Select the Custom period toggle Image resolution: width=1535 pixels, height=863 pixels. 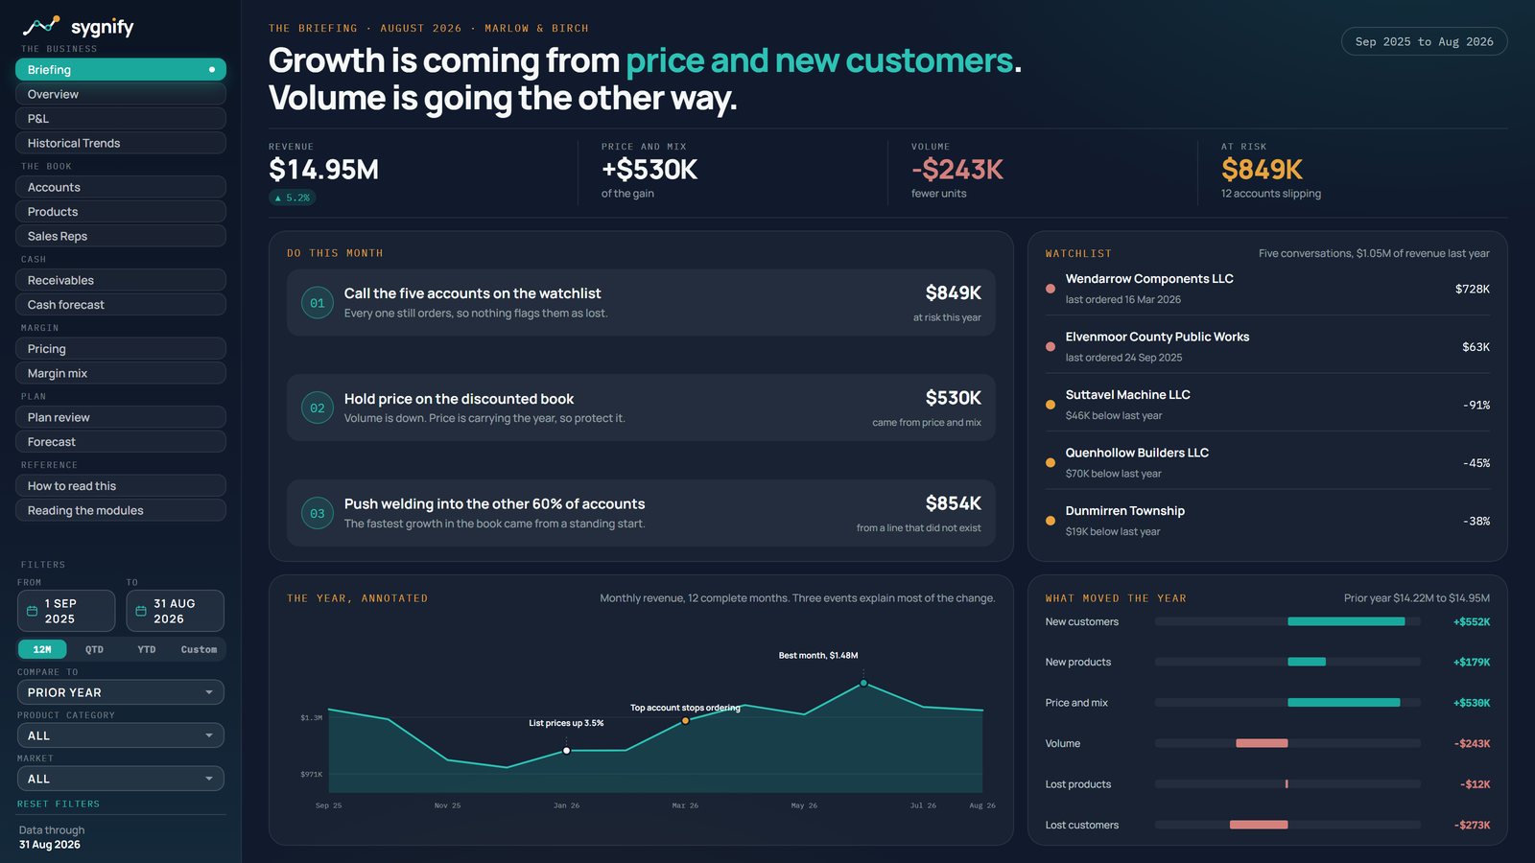click(x=199, y=649)
